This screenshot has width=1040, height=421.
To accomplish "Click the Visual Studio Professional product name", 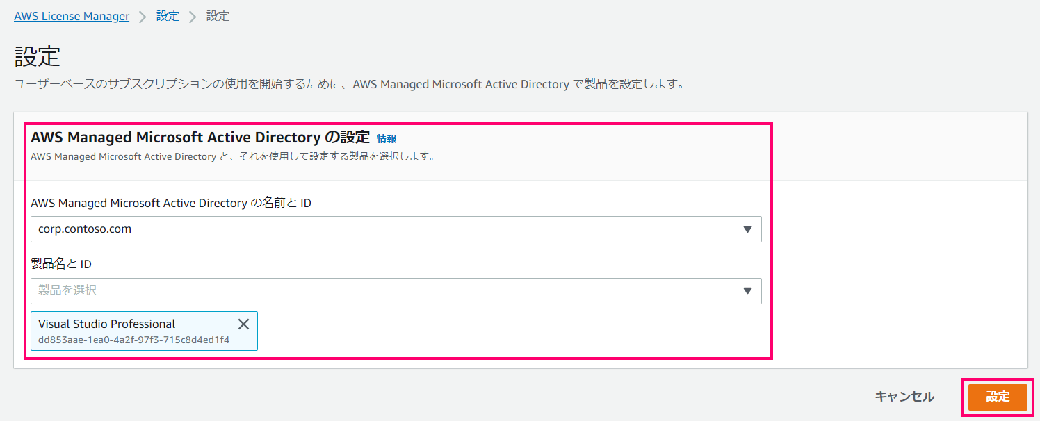I will [106, 324].
